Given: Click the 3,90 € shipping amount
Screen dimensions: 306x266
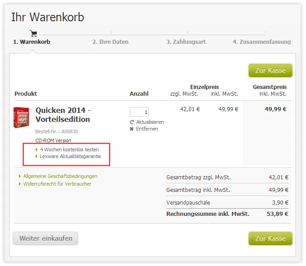Looking at the screenshot, I should tap(280, 203).
